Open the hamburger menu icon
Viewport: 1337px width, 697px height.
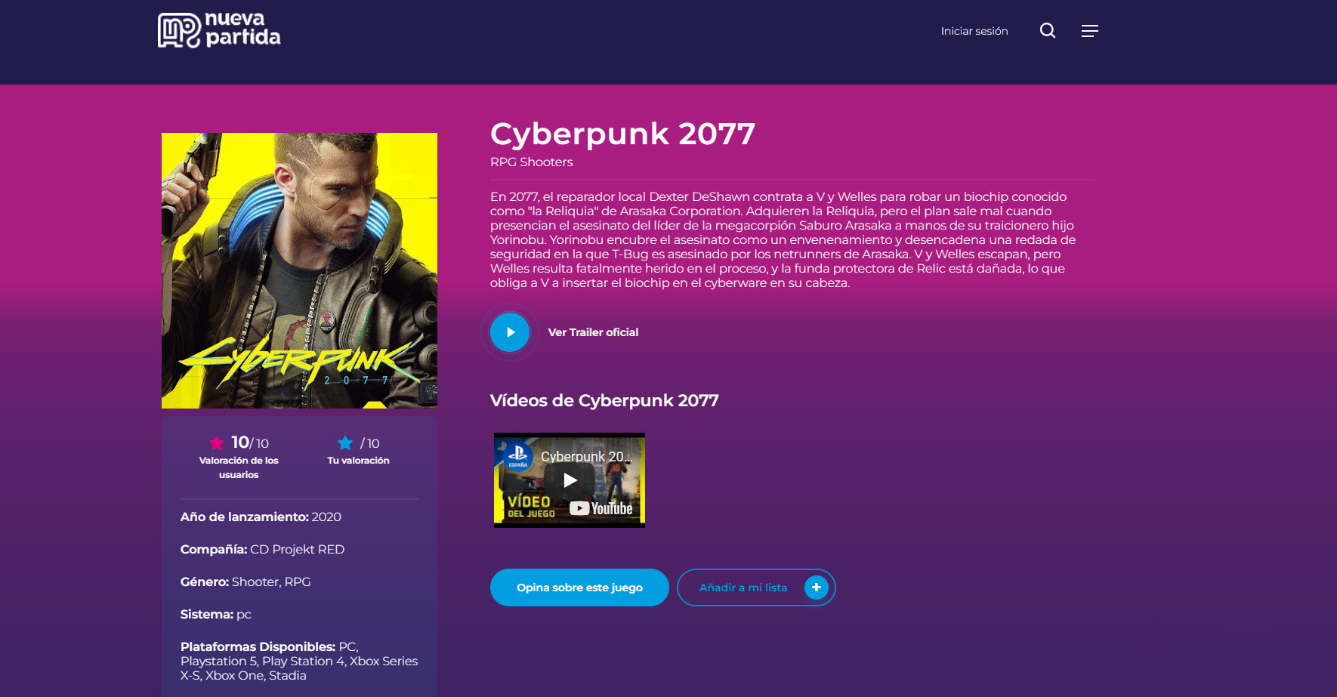[x=1089, y=31]
